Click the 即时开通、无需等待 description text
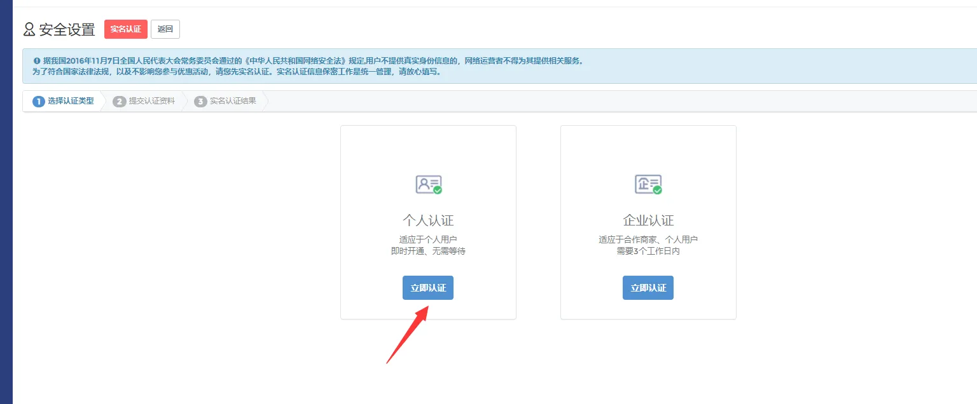This screenshot has height=404, width=977. [x=428, y=252]
